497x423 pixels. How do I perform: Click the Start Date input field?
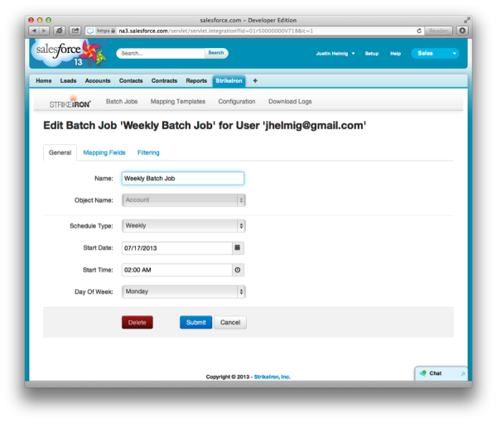[177, 248]
